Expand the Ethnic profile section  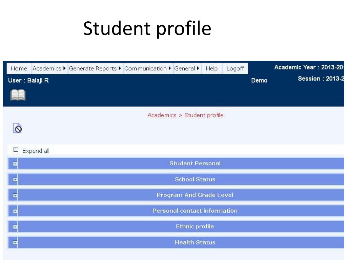tap(15, 227)
